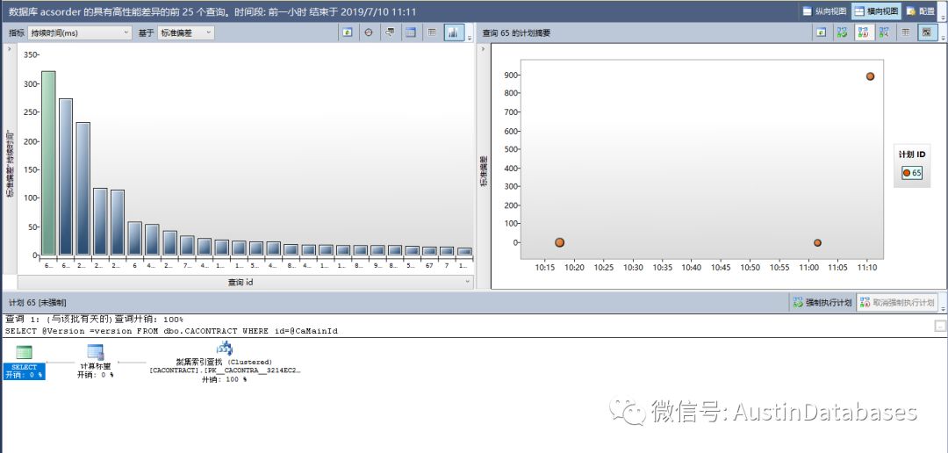This screenshot has width=948, height=453.
Task: Show plan summary in grid format
Action: pos(905,32)
